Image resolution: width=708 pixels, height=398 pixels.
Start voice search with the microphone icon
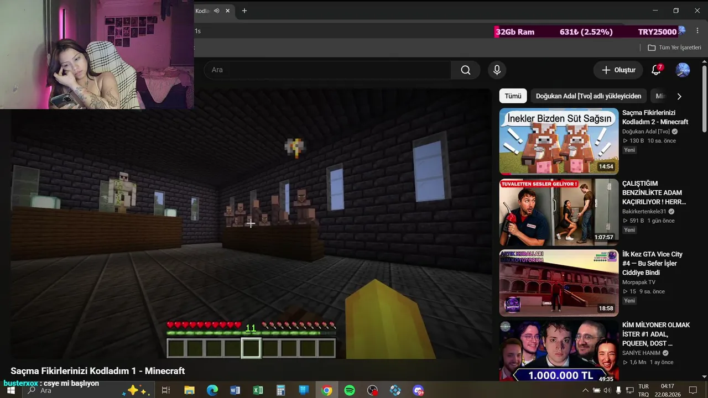pyautogui.click(x=497, y=70)
